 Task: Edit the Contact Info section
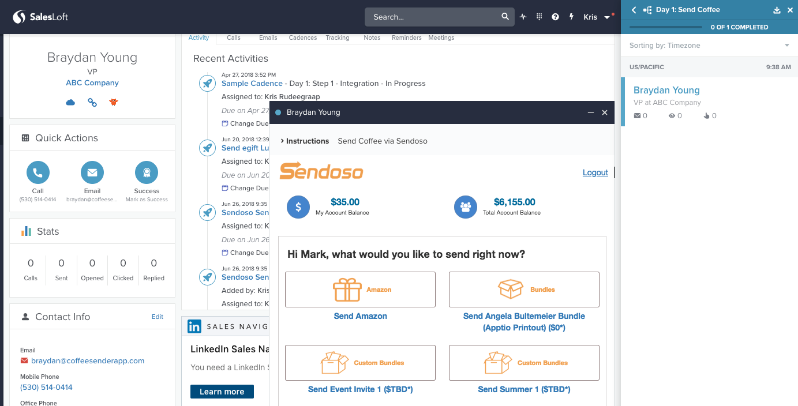click(158, 317)
